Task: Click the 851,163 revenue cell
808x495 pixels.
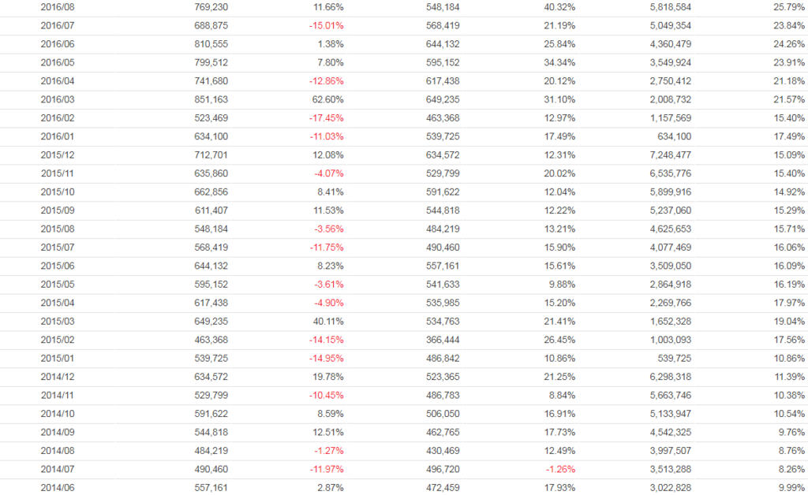Action: coord(211,99)
